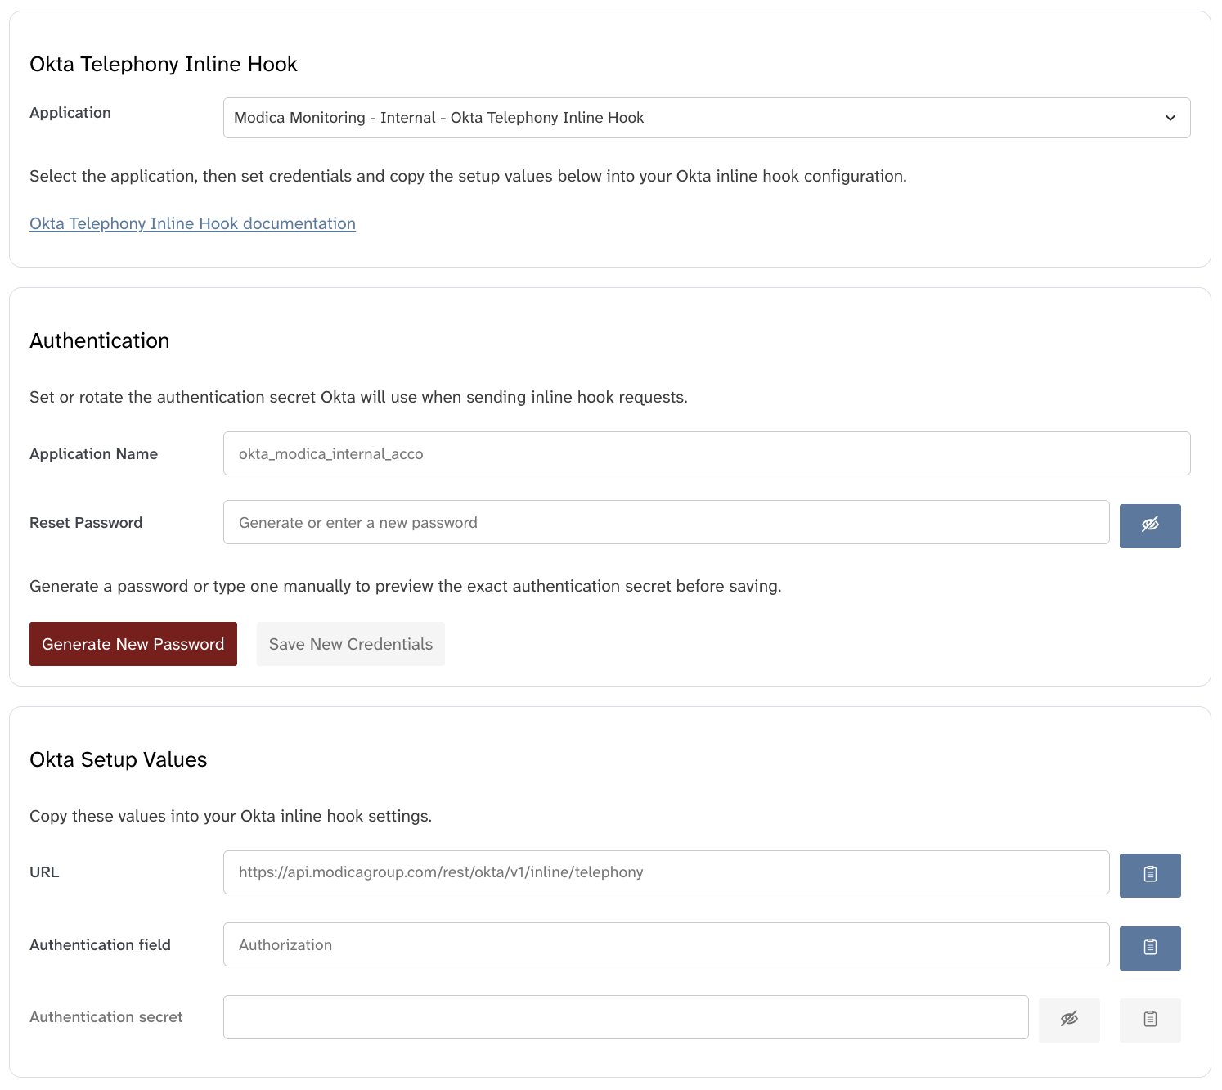Viewport: 1222px width, 1090px height.
Task: Click the clipboard icon for Authentication secret
Action: tap(1150, 1020)
